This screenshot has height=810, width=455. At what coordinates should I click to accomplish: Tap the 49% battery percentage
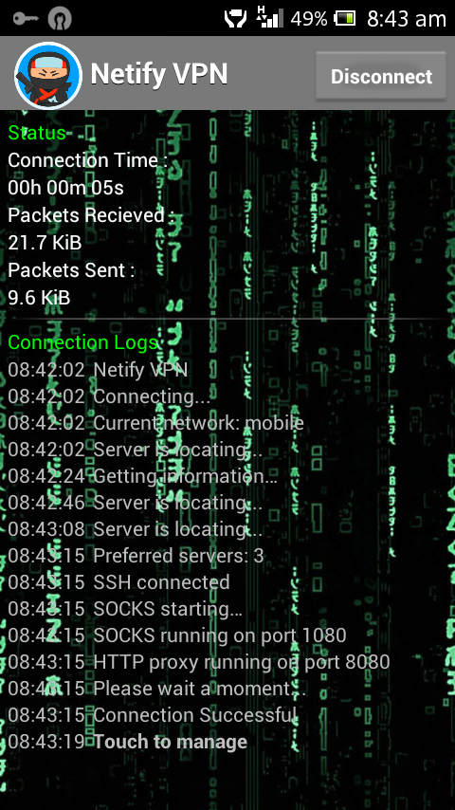point(309,19)
